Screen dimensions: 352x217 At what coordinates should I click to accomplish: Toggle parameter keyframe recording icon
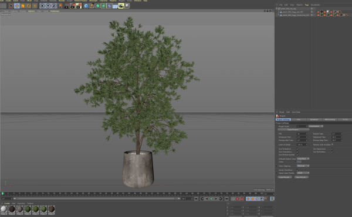(262, 199)
